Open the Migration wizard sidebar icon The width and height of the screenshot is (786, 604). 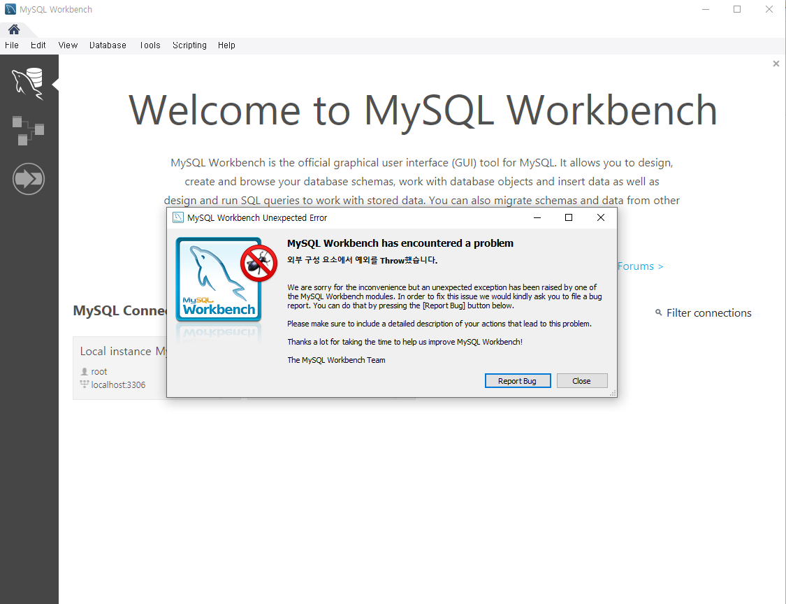click(29, 178)
